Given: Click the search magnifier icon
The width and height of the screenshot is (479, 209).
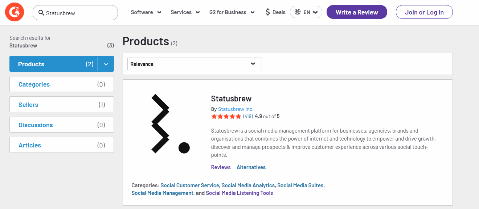Looking at the screenshot, I should pyautogui.click(x=41, y=13).
